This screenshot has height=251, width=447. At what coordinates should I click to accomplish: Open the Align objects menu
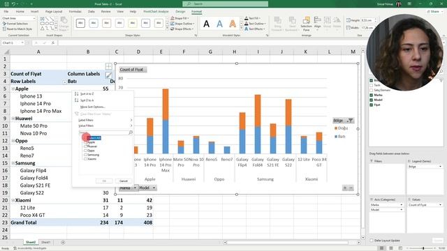pyautogui.click(x=317, y=23)
